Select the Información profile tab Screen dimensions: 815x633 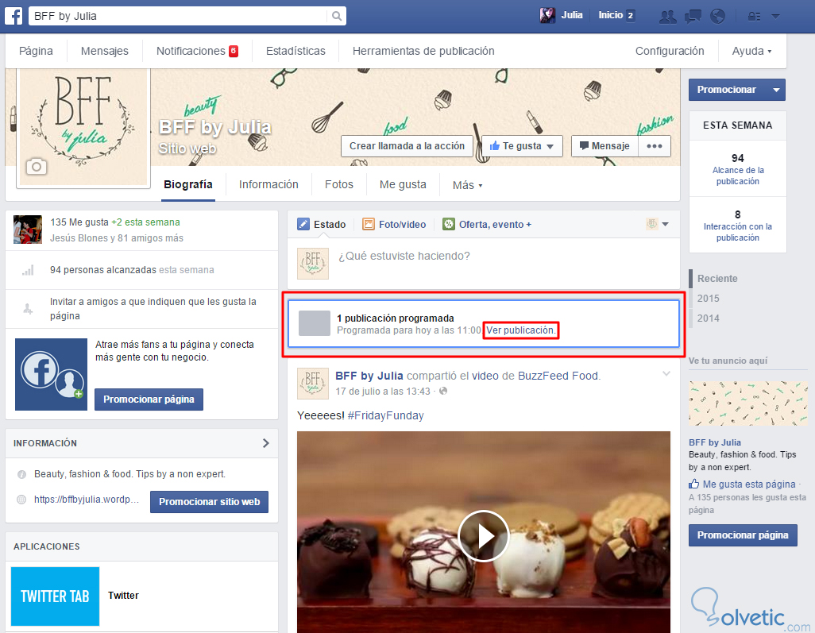tap(268, 184)
